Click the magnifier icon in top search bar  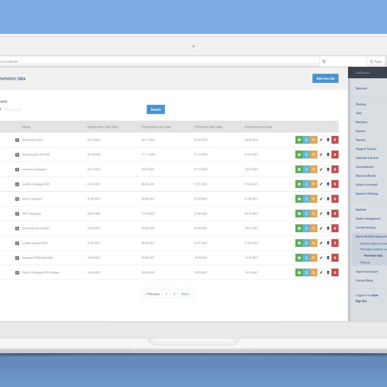tap(324, 62)
